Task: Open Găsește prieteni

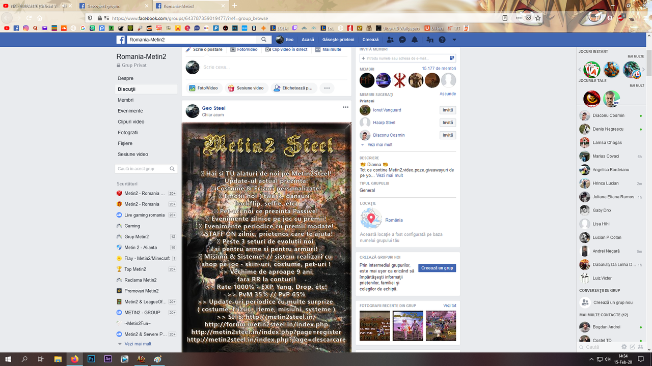Action: pos(338,40)
